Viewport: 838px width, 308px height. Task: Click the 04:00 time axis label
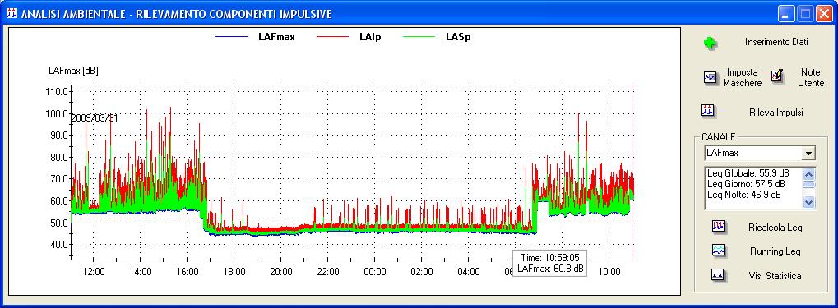coord(469,272)
